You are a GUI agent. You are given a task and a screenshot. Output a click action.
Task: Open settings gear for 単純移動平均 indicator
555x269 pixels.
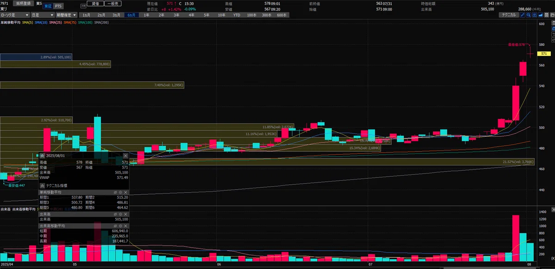pyautogui.click(x=120, y=192)
